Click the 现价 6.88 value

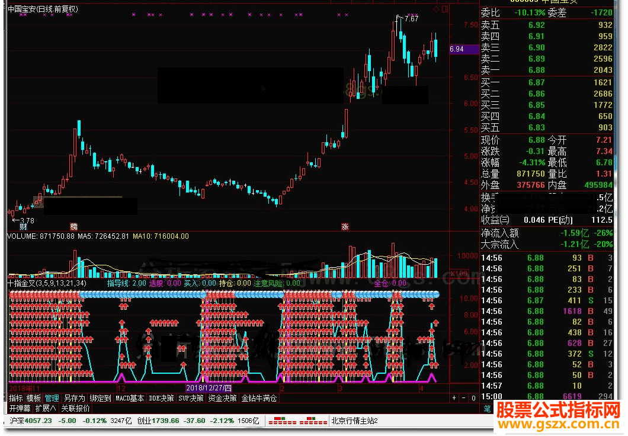pos(537,140)
